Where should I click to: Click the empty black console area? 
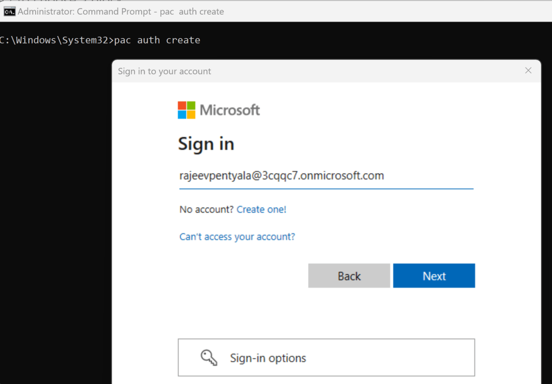point(54,216)
